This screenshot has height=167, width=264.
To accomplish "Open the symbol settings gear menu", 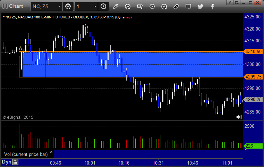I will point(68,7).
